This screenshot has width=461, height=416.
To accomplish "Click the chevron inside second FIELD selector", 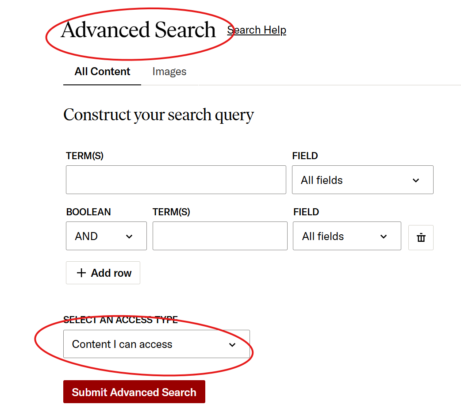I will pos(383,236).
